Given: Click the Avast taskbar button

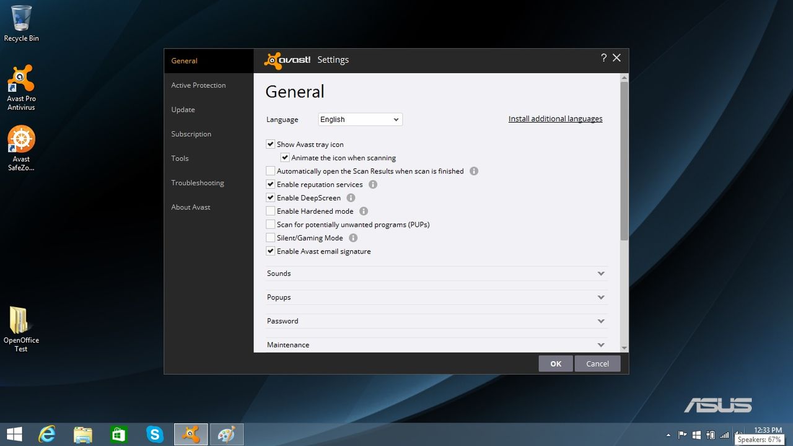Looking at the screenshot, I should (x=191, y=434).
